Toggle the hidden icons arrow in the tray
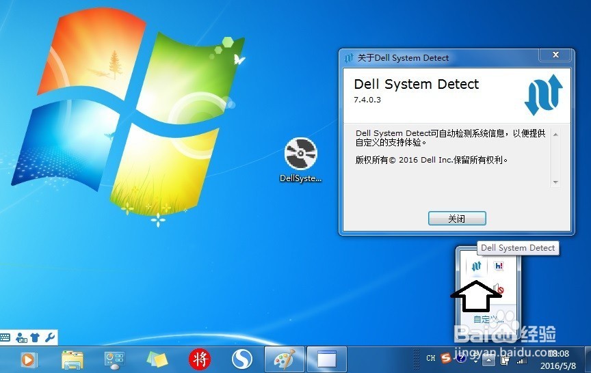Screen dimensions: 591x373 coord(488,361)
